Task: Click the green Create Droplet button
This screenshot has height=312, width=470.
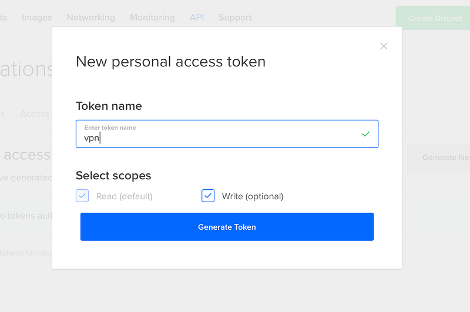Action: point(432,18)
